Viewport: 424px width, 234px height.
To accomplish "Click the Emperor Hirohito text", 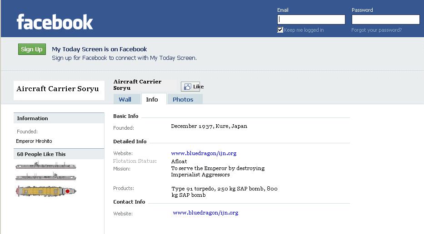I will pyautogui.click(x=34, y=141).
